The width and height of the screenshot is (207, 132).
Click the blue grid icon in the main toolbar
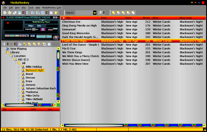click(x=43, y=13)
